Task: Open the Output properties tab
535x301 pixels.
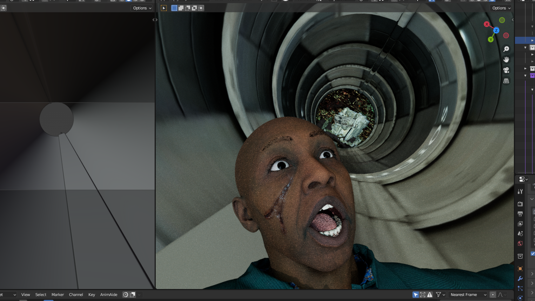Action: pos(520,214)
